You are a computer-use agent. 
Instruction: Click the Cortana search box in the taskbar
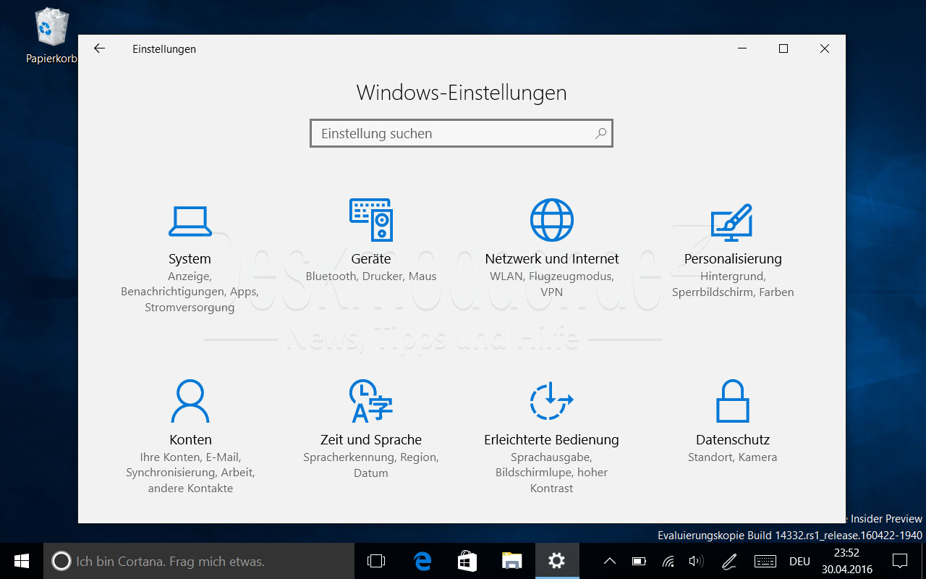pyautogui.click(x=199, y=561)
